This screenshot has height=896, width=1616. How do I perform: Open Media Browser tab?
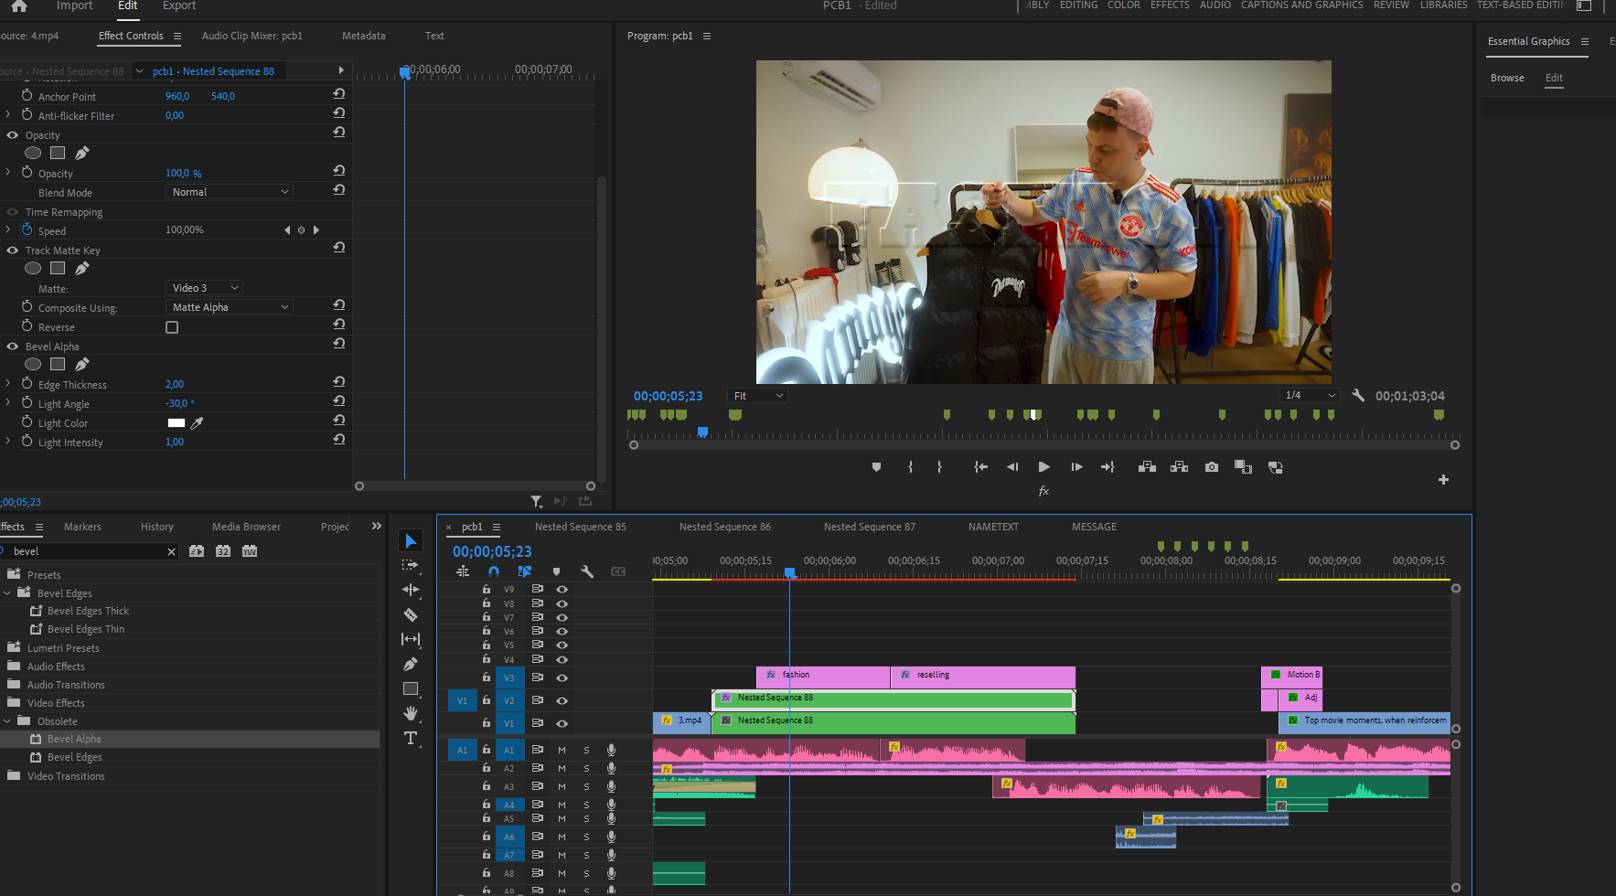[246, 527]
